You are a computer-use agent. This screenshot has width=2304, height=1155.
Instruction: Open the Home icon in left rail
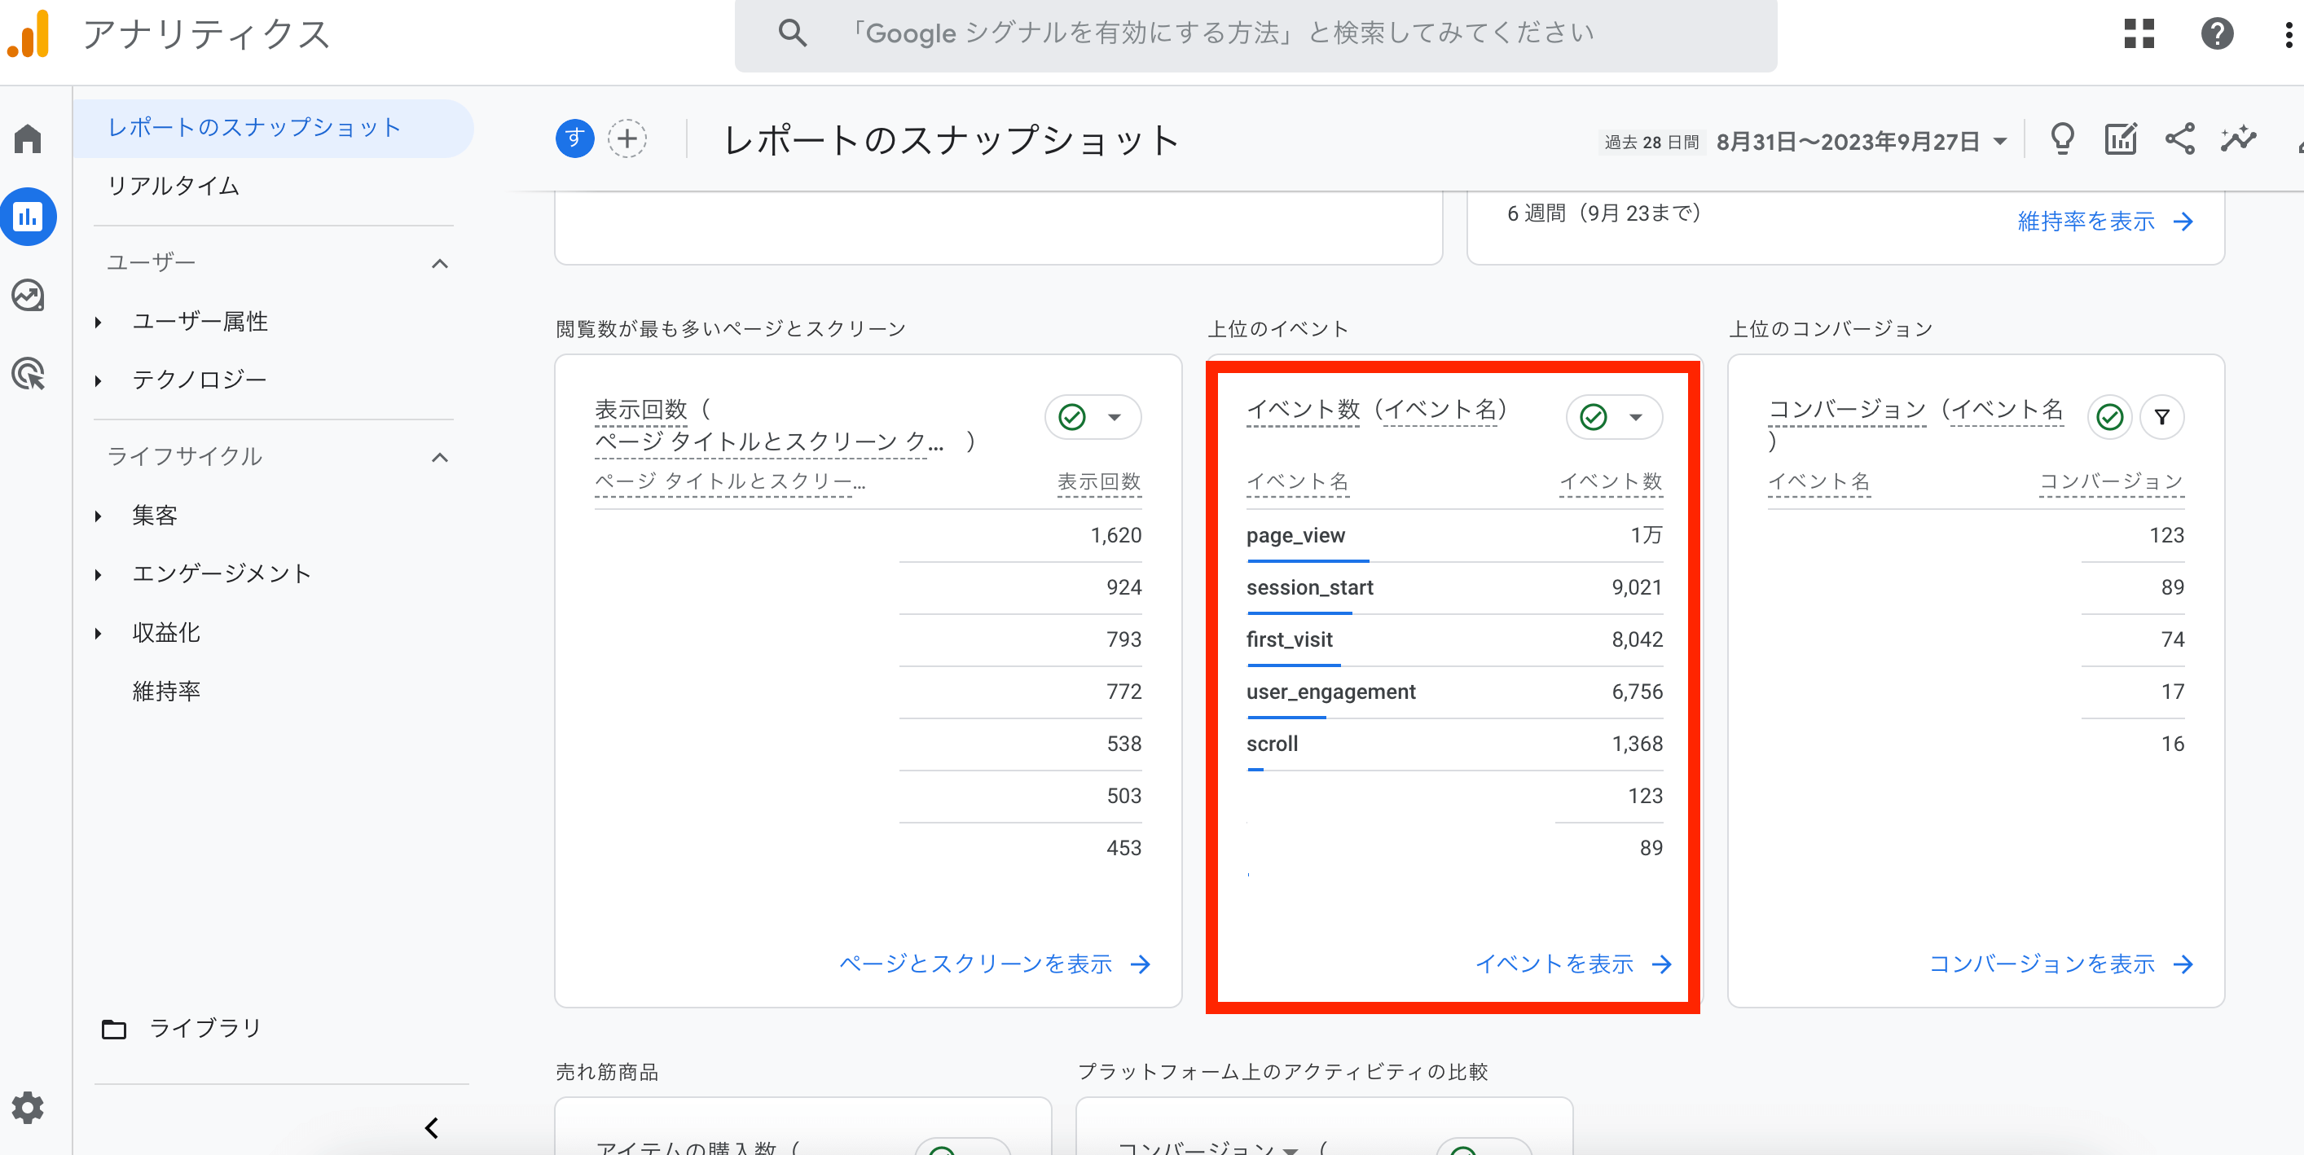pos(28,138)
